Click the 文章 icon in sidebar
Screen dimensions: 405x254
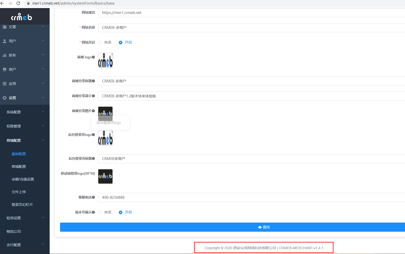coord(5,27)
